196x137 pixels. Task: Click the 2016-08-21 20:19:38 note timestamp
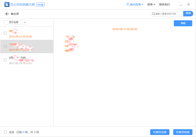[20, 37]
